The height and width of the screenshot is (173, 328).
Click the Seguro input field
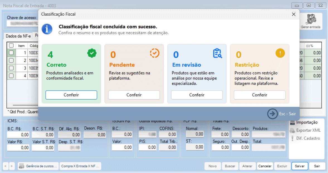pyautogui.click(x=221, y=147)
